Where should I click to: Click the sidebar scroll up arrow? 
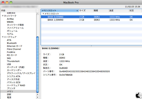tap(38, 94)
